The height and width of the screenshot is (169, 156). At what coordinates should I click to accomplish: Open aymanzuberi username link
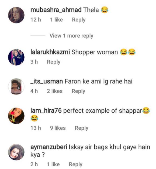[x=49, y=147]
